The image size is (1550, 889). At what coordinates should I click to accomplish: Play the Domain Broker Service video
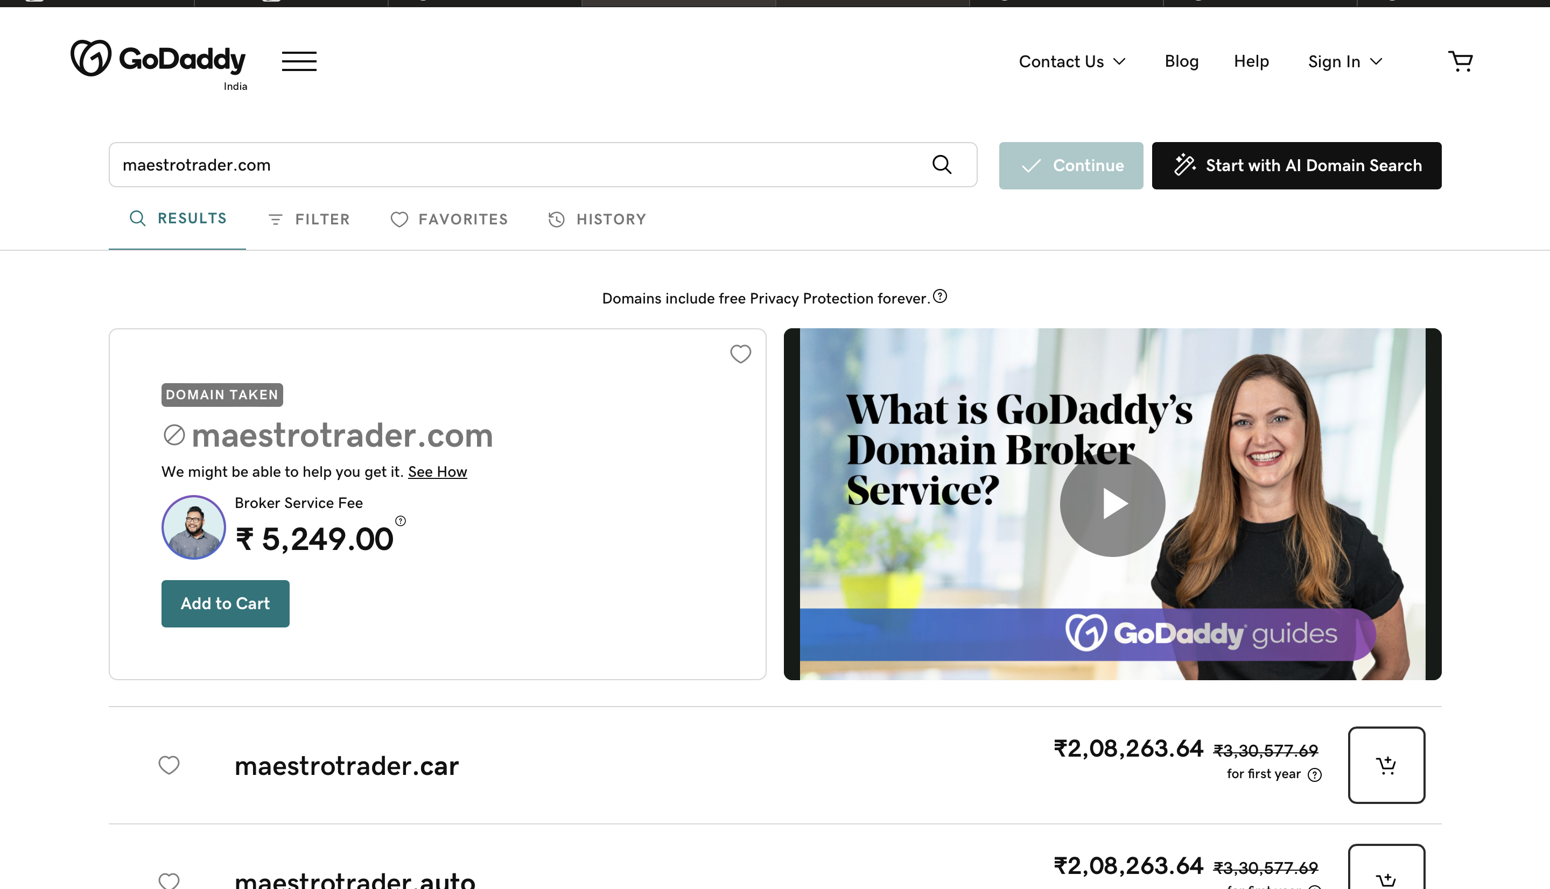(1112, 504)
